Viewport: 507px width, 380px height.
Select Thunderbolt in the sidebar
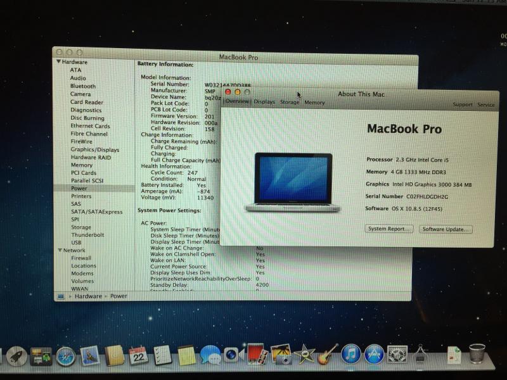(87, 235)
